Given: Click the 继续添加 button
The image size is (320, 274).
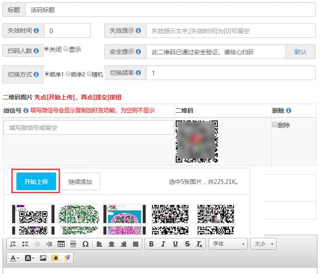Looking at the screenshot, I should pyautogui.click(x=80, y=182).
